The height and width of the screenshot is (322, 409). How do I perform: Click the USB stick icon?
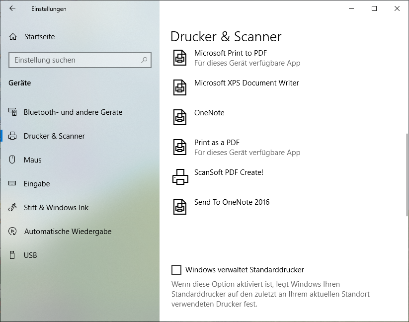(x=12, y=255)
